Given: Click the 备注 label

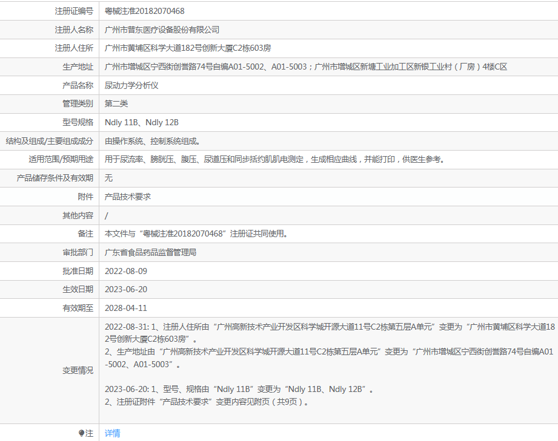Looking at the screenshot, I should [x=85, y=234].
